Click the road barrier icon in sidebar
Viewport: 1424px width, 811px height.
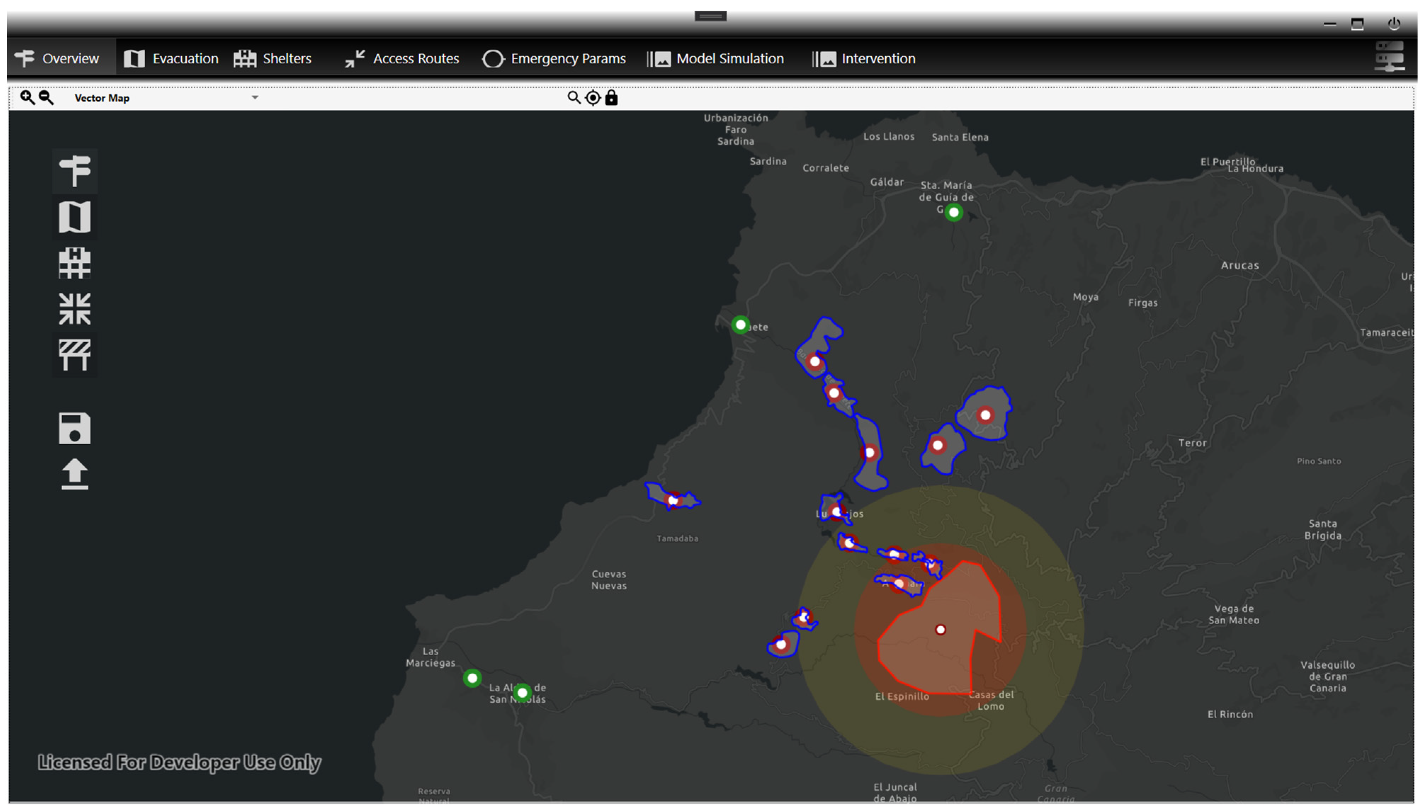[75, 355]
